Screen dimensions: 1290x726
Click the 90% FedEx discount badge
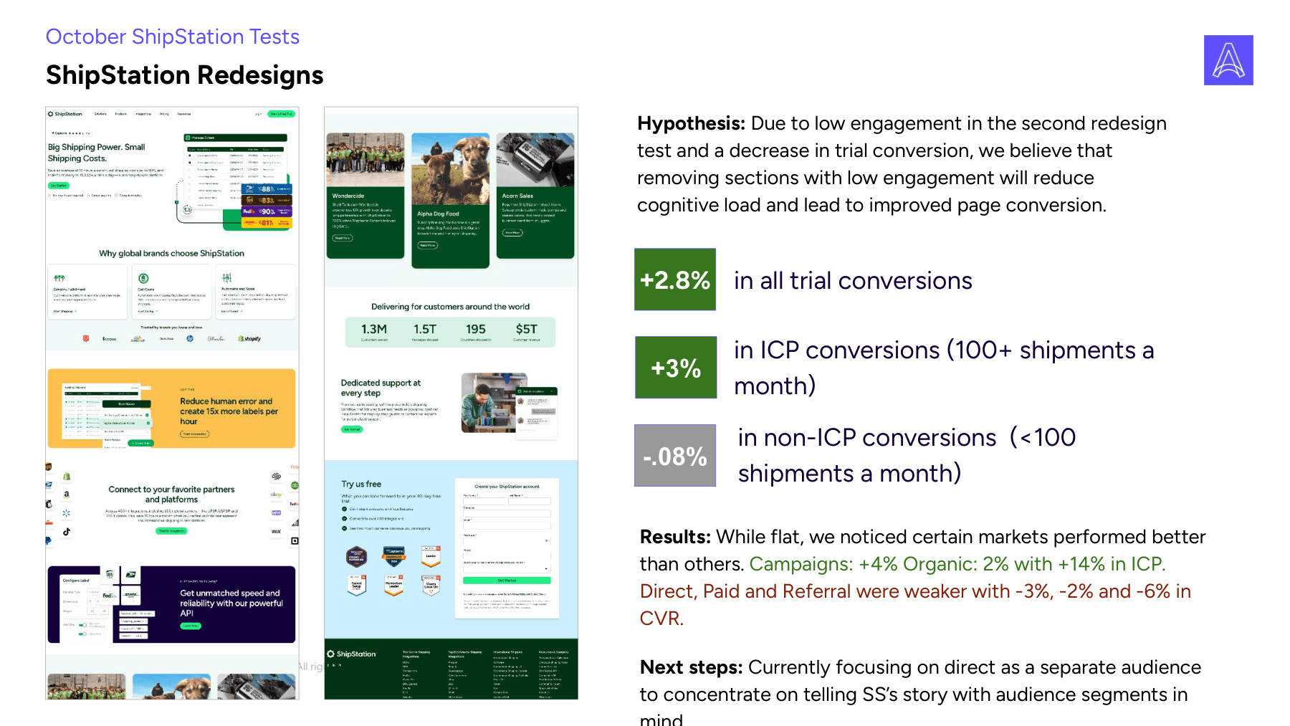pos(267,211)
